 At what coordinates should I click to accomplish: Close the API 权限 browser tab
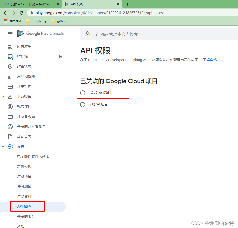pos(118,4)
